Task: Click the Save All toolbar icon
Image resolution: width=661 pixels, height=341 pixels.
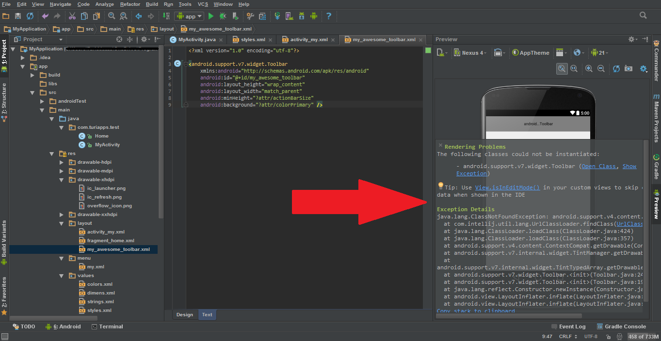Action: [x=18, y=16]
